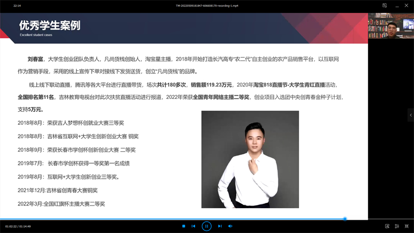Expand the right side panel arrow
This screenshot has height=233, width=414.
click(x=410, y=114)
